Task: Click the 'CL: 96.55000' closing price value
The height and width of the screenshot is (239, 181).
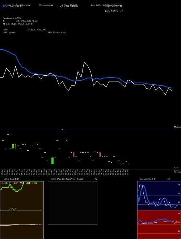Action: pos(69,7)
